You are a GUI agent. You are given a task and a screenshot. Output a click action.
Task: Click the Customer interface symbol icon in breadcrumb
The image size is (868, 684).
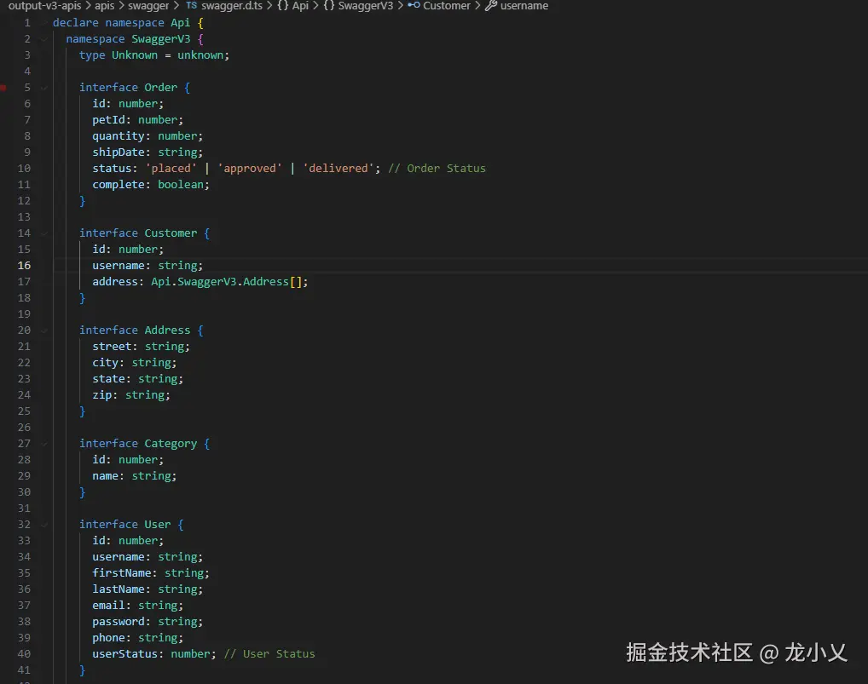point(414,5)
